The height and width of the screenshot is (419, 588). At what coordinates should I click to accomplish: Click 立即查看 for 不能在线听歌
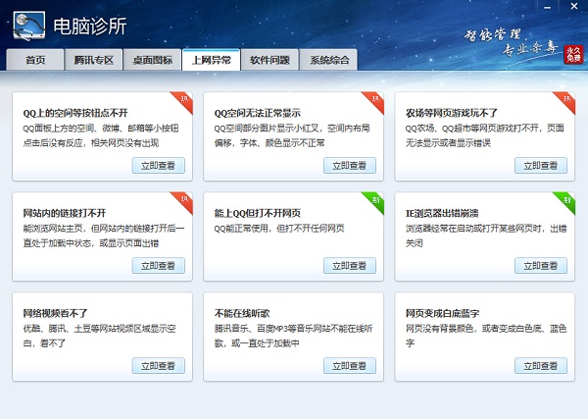pos(350,366)
